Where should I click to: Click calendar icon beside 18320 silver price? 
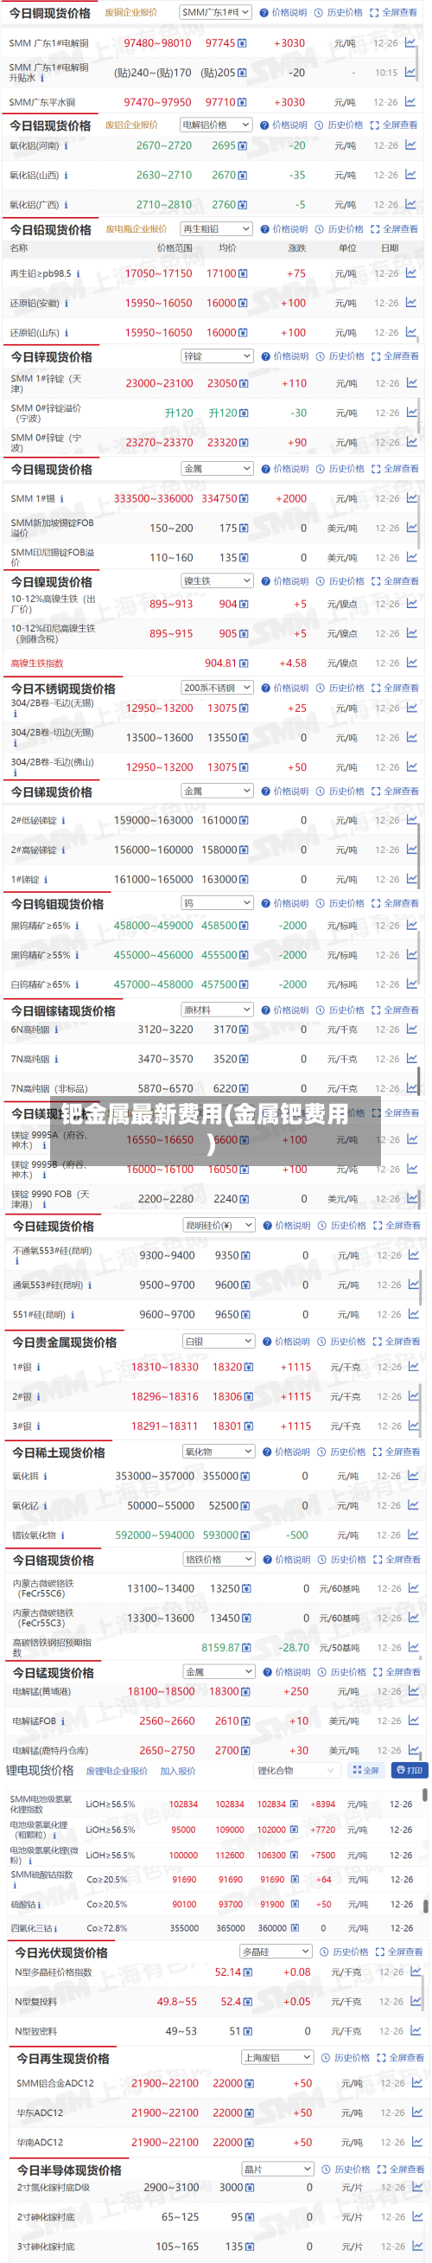250,1368
